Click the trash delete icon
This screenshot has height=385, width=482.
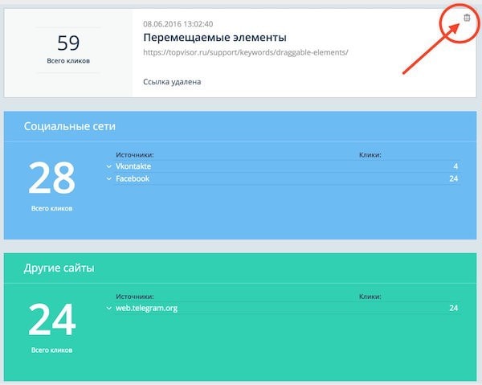coord(467,17)
